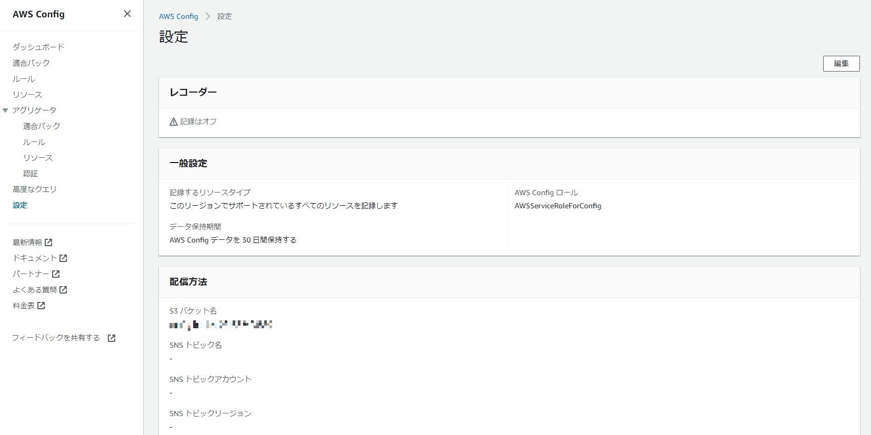Click the breadcrumb chevron separator

[208, 16]
